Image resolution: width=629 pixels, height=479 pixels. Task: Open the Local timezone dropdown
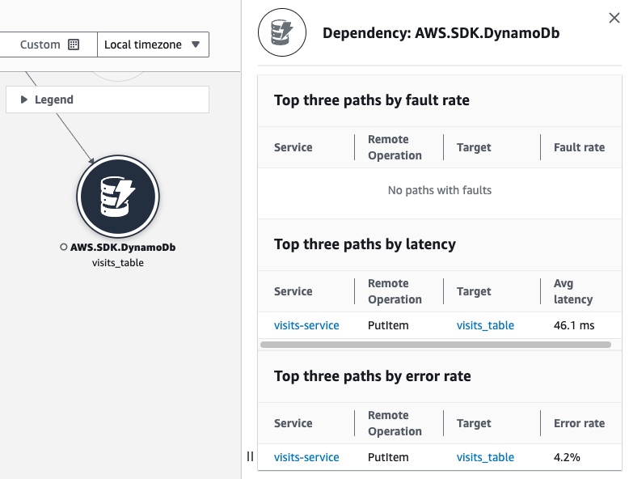tap(152, 45)
